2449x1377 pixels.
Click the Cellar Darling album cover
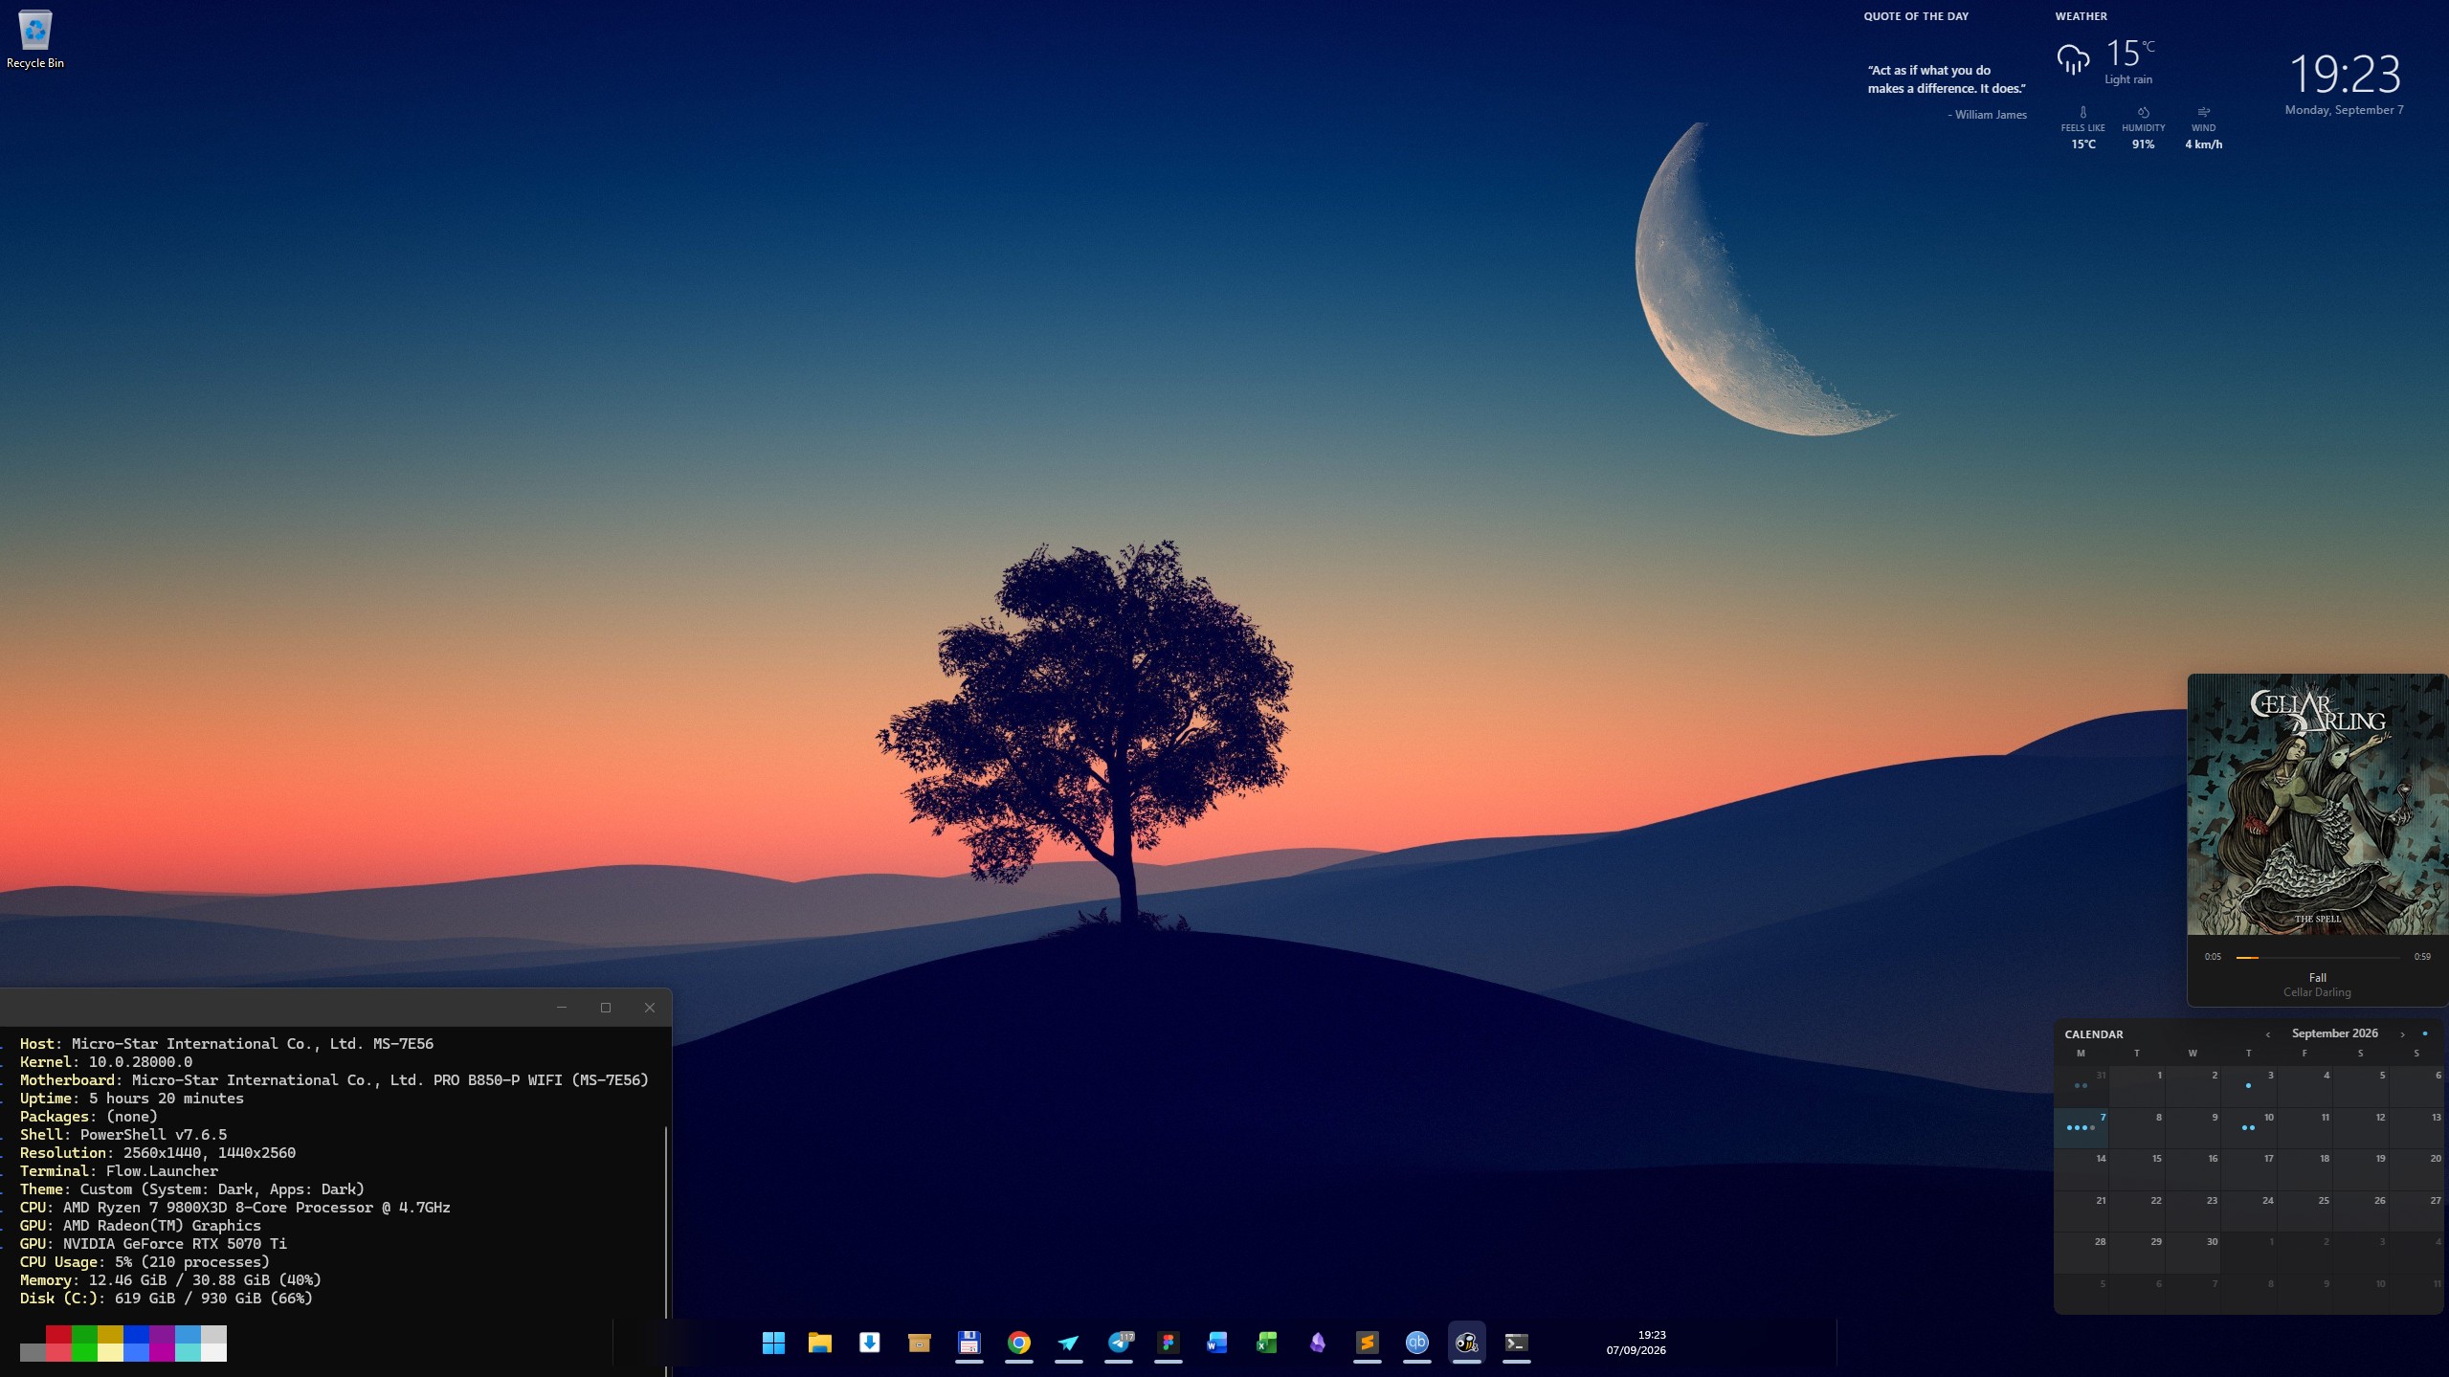point(2317,805)
